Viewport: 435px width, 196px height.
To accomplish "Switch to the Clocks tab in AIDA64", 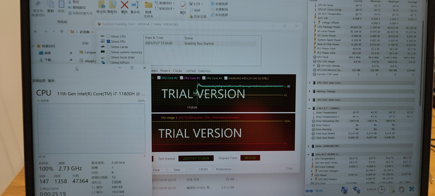I will pyautogui.click(x=178, y=71).
